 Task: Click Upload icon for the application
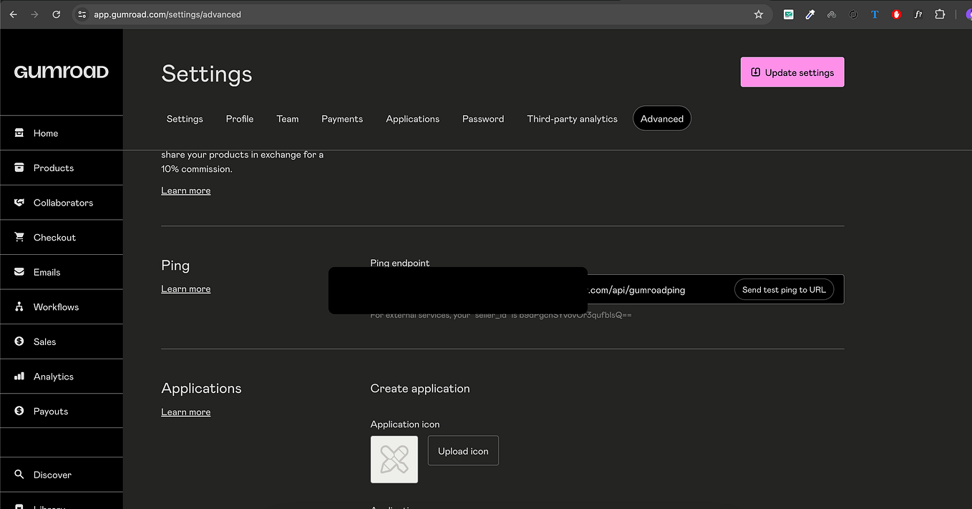click(x=462, y=450)
